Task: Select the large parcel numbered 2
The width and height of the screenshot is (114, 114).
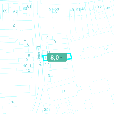Action: 14,25
